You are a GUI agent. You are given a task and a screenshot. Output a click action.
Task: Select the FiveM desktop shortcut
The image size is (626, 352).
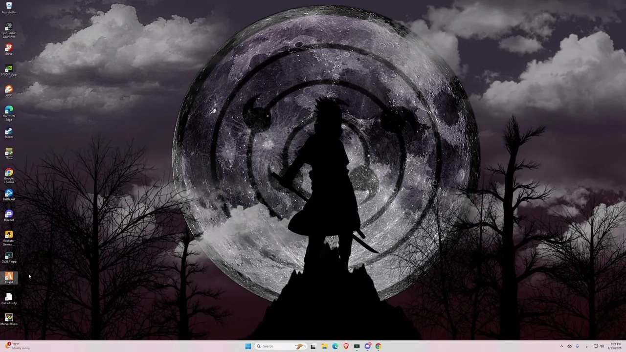tap(9, 278)
